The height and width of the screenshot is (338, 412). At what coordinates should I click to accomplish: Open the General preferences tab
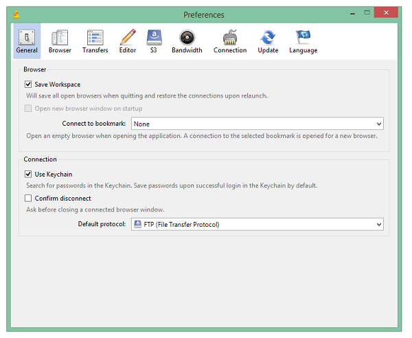[x=27, y=41]
